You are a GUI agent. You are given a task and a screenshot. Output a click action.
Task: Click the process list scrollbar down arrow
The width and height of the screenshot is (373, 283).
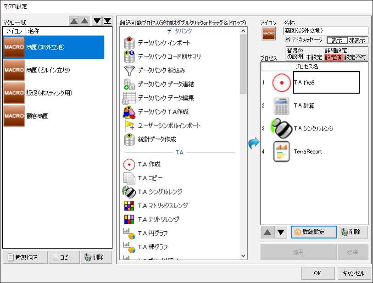pos(243,255)
